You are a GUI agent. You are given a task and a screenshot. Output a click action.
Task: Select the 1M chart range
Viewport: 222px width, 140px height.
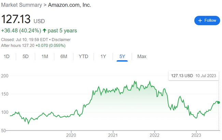45,56
